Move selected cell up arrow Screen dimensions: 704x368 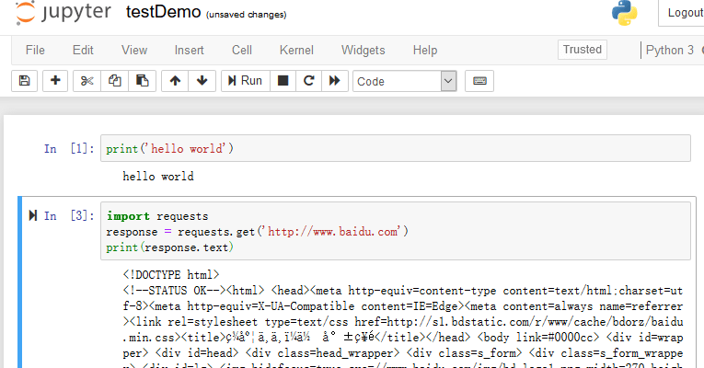click(x=175, y=81)
